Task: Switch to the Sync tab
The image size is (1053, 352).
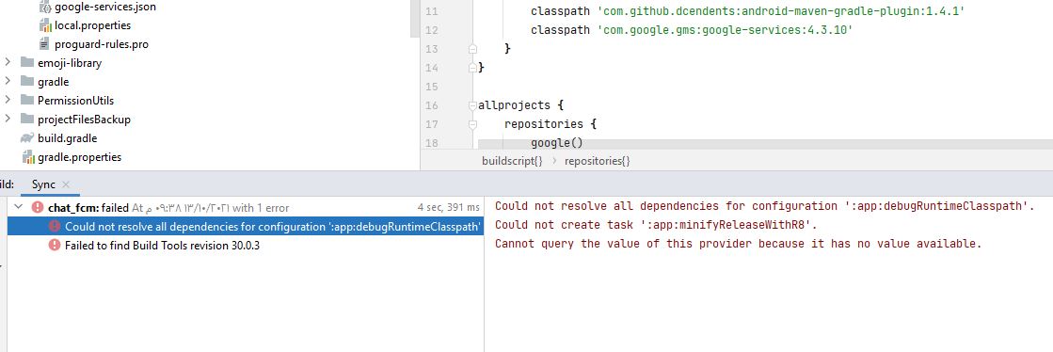Action: (43, 184)
